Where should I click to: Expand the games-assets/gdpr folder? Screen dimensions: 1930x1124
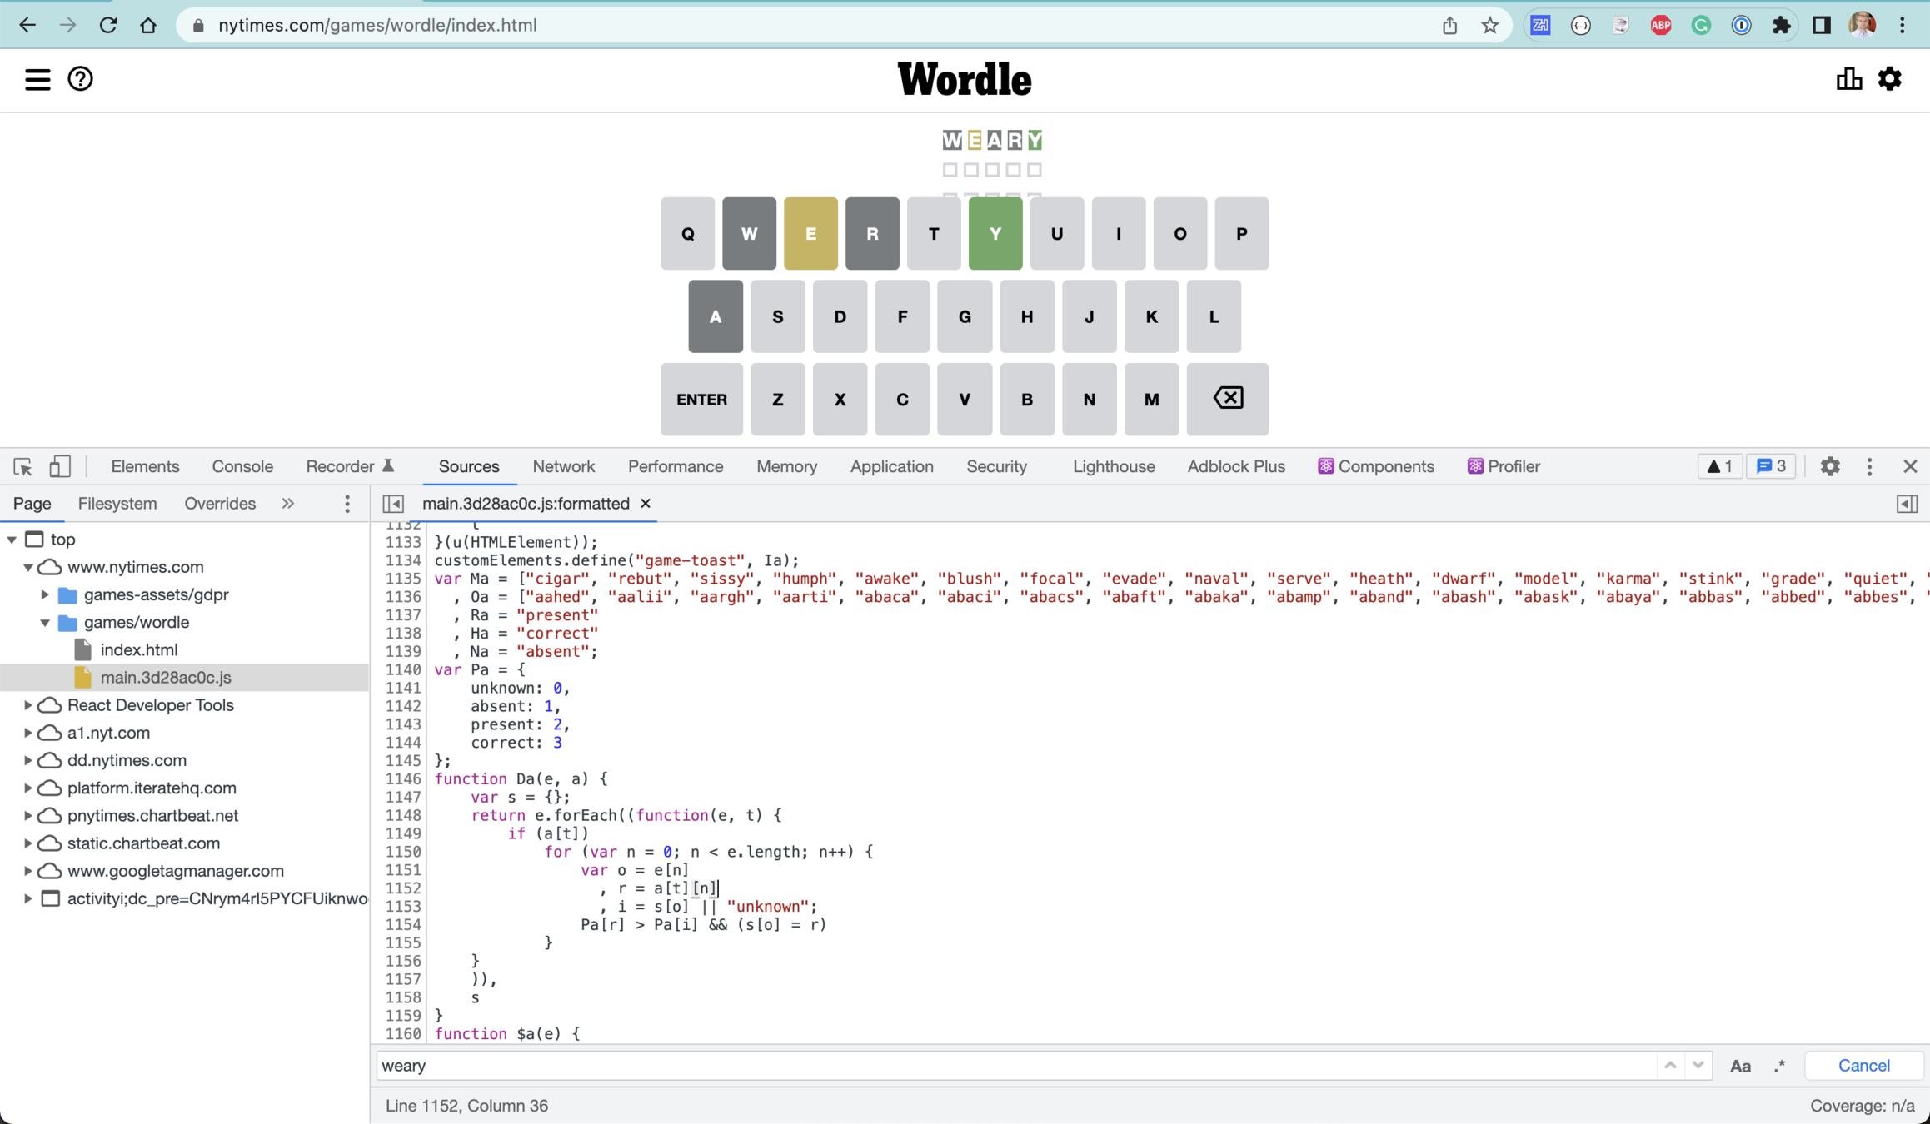[x=45, y=594]
